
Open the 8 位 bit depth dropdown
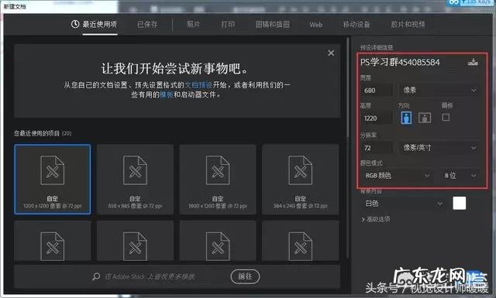point(460,176)
